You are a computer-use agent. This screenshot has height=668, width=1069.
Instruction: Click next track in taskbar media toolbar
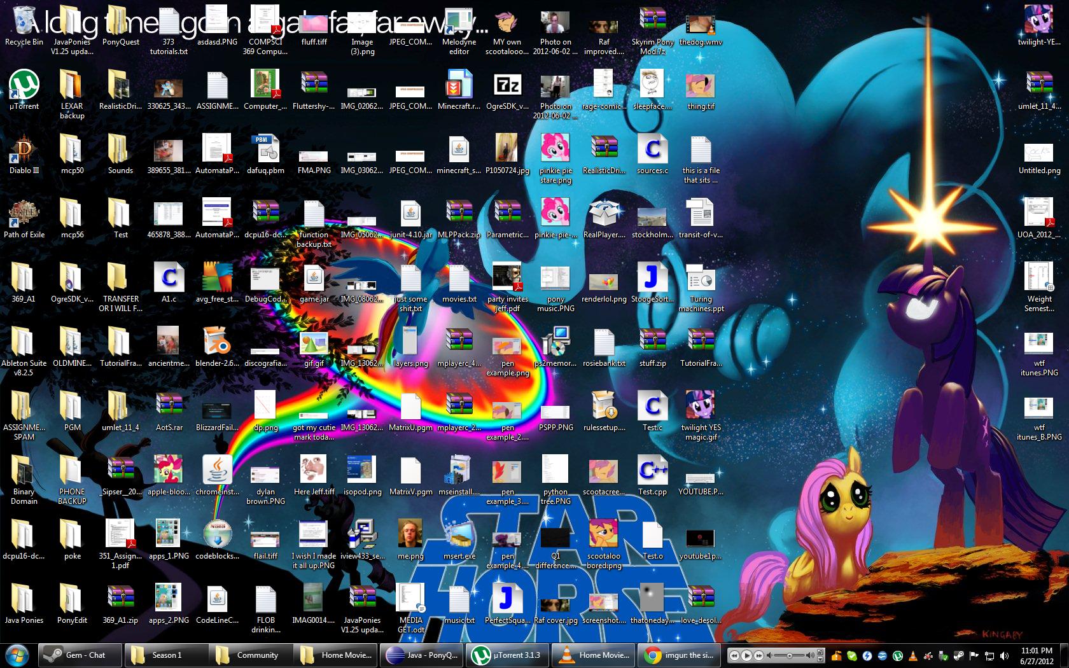pos(759,656)
